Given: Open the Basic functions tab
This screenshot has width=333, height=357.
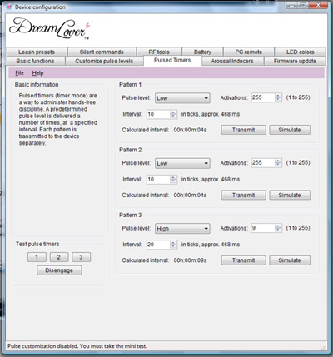Looking at the screenshot, I should (x=35, y=61).
